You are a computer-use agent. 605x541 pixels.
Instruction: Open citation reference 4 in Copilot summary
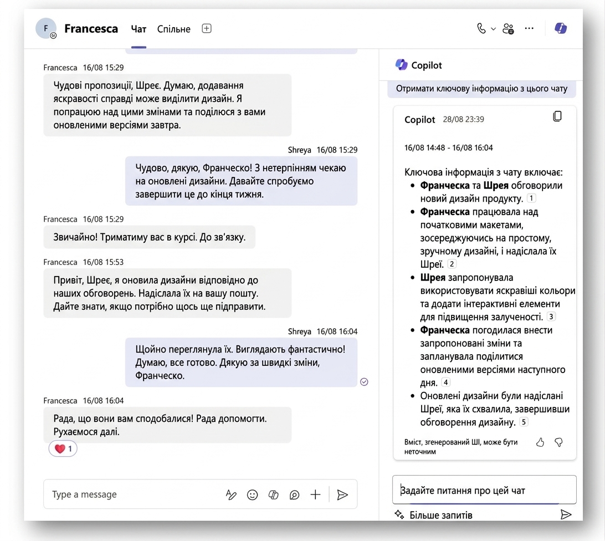445,382
